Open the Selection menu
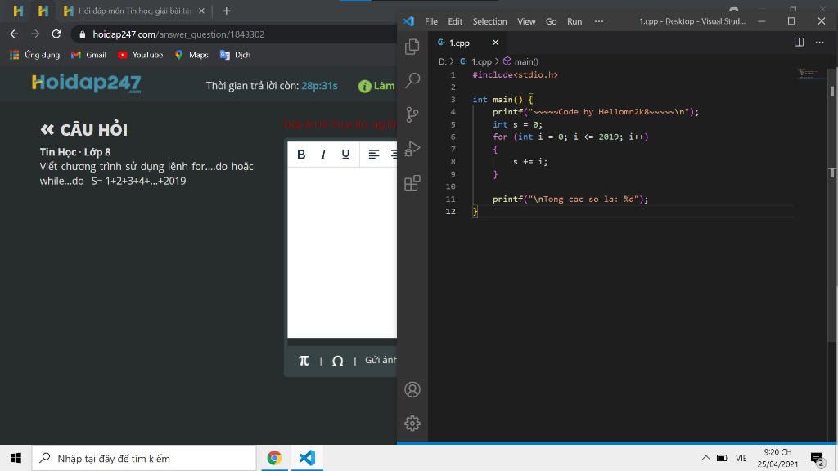 click(x=489, y=21)
